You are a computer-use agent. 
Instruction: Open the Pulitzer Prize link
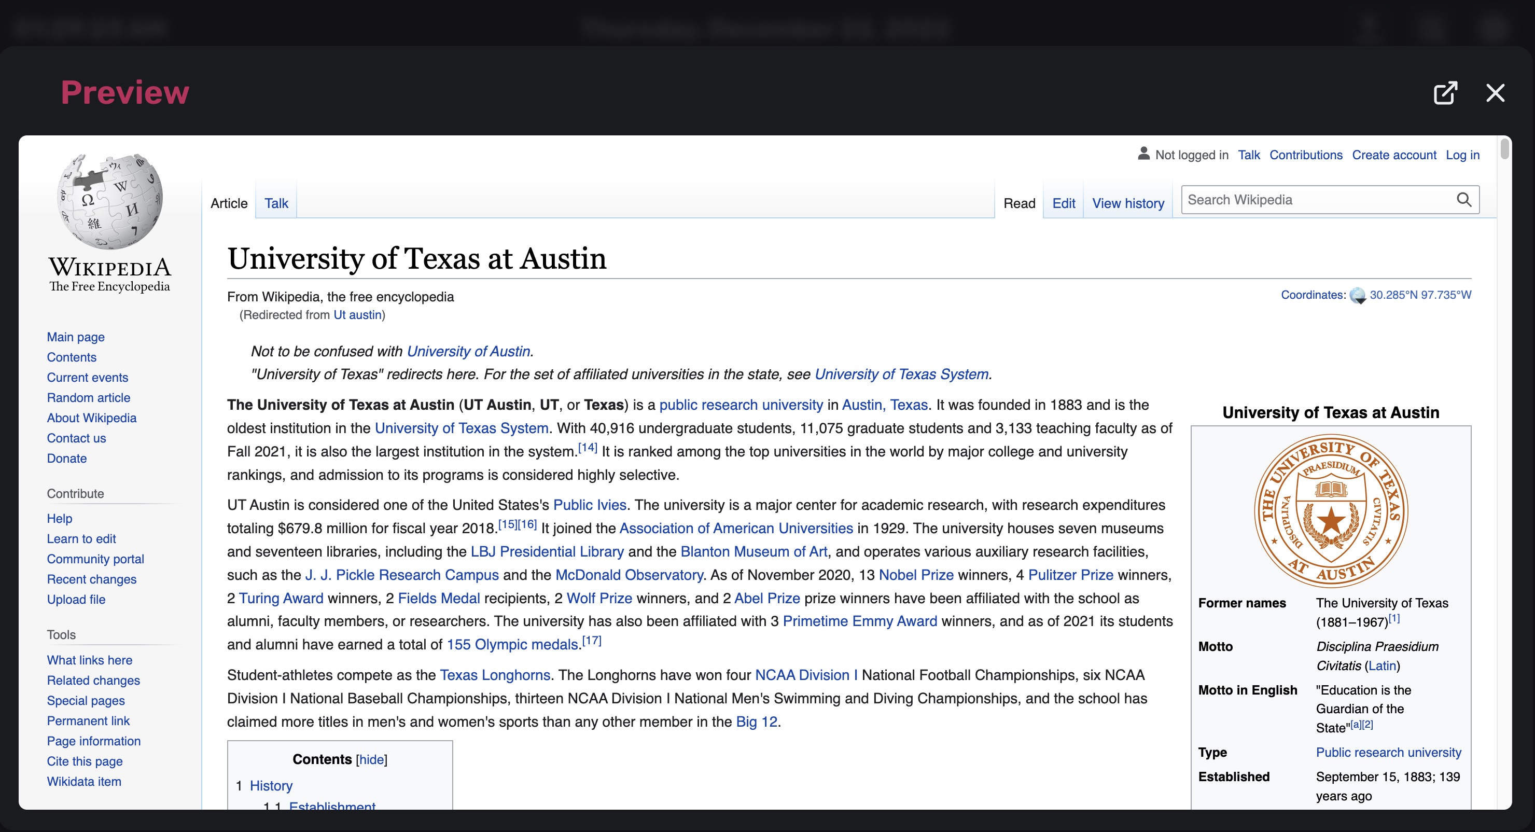(1071, 575)
